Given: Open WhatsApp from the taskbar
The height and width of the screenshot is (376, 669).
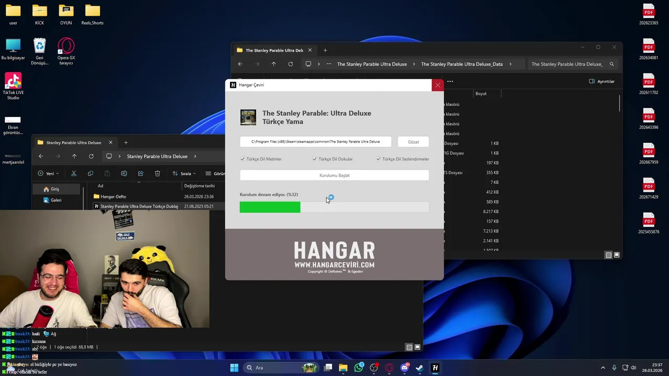Looking at the screenshot, I should pos(359,368).
